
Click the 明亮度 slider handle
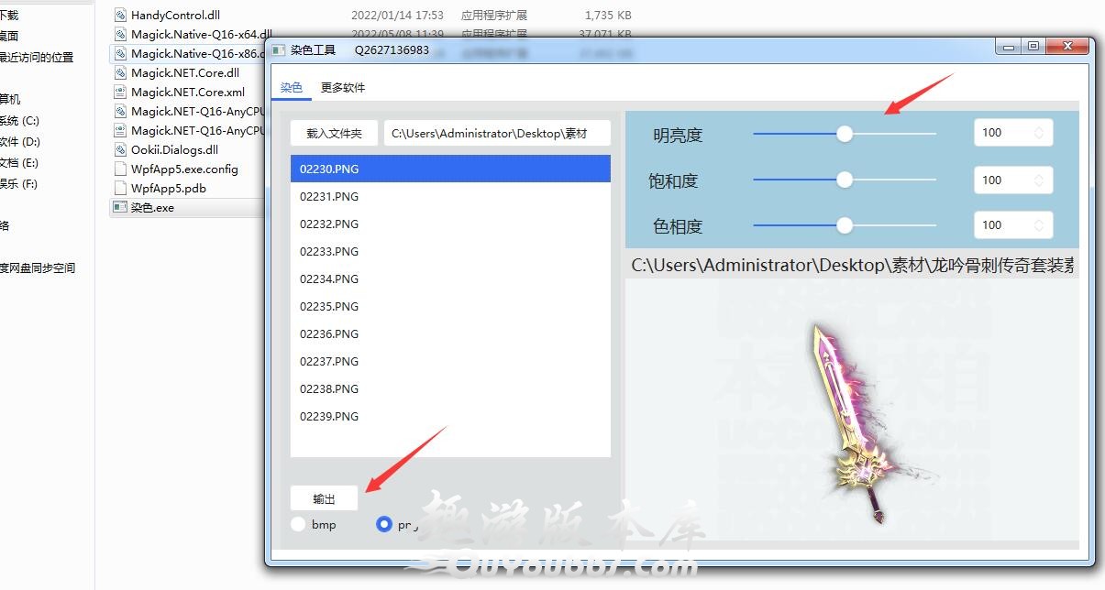click(845, 134)
